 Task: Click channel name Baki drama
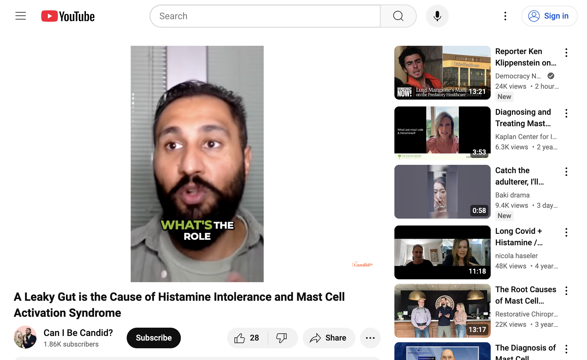(x=512, y=195)
